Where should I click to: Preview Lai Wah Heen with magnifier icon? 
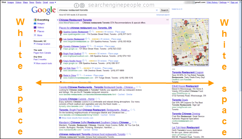(x=80, y=68)
